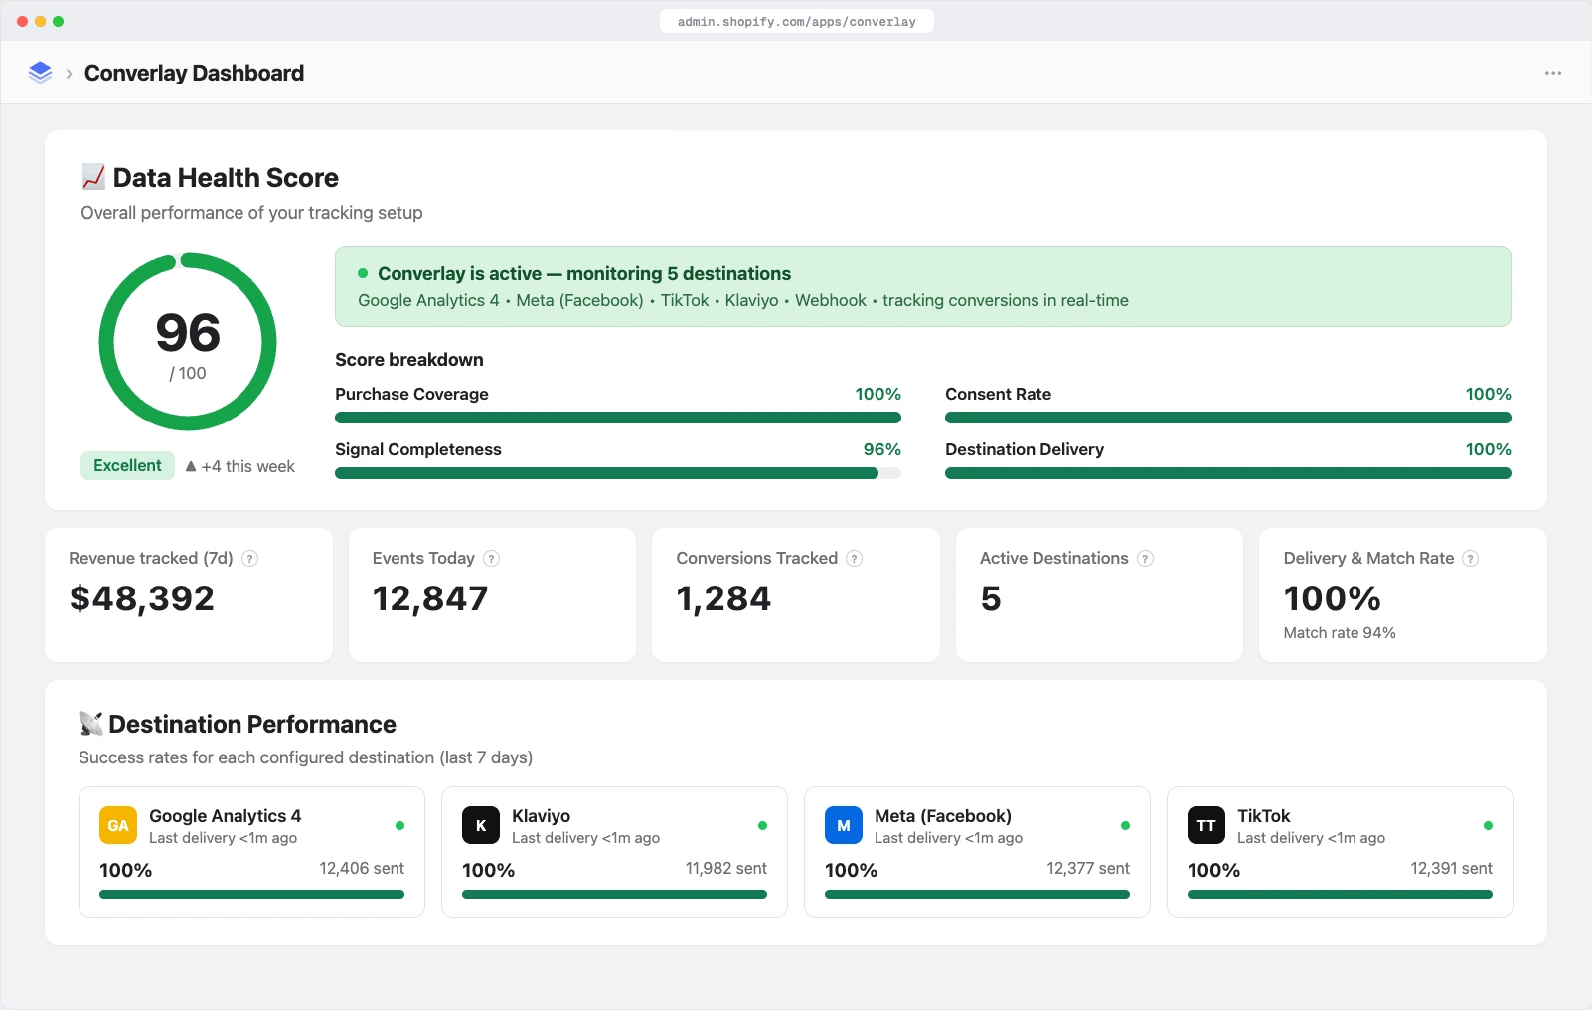Click the blue M Meta icon

844,826
